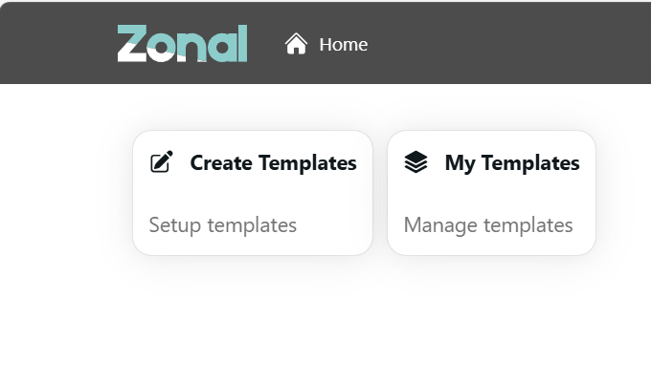The image size is (651, 383).
Task: Click the word 'Create' in the card heading
Action: [x=219, y=163]
